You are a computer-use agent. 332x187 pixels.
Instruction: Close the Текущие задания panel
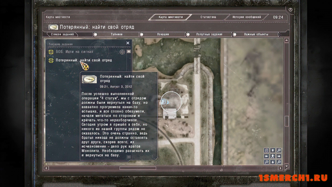point(128,43)
